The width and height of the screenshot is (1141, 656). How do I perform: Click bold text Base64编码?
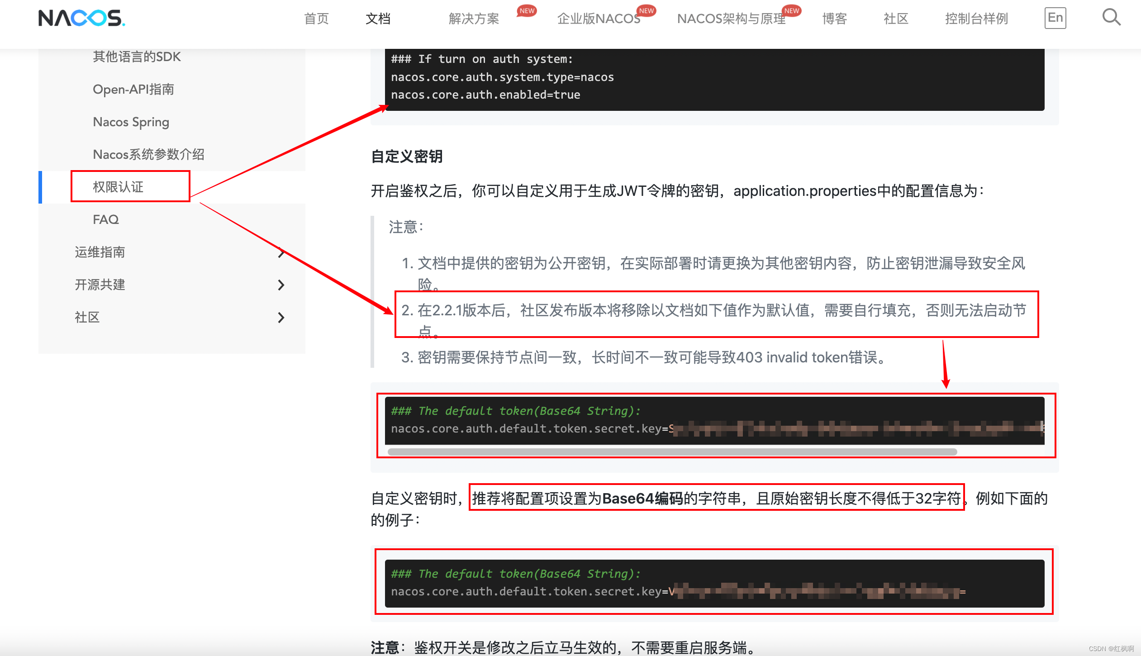click(642, 499)
